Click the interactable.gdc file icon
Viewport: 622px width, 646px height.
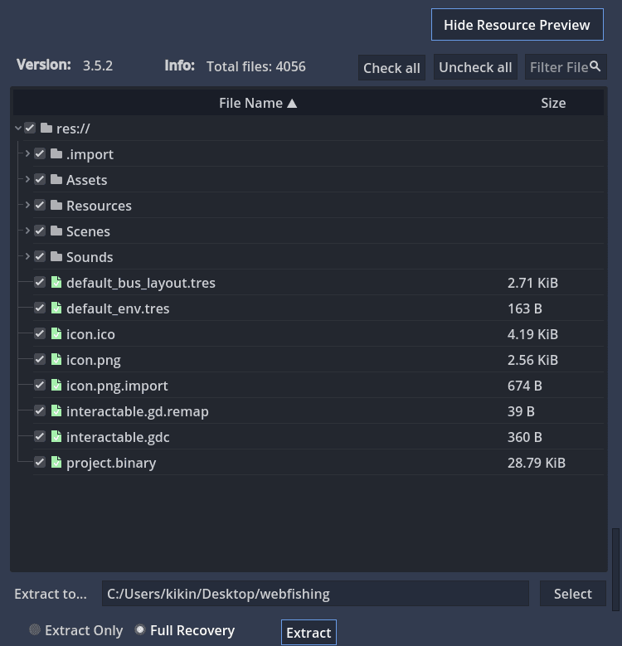[56, 436]
